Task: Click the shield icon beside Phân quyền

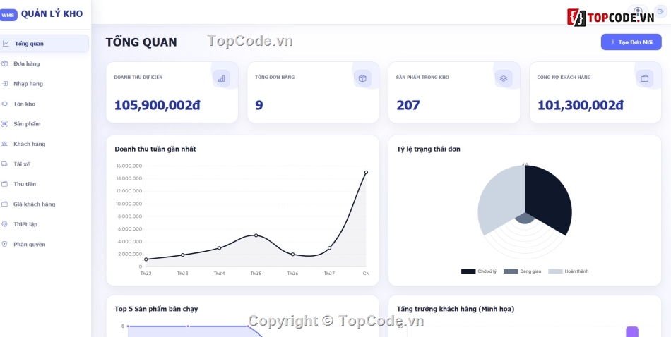Action: point(5,245)
